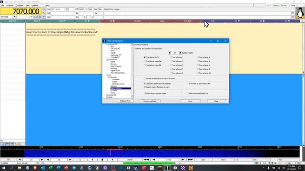Decrease button height with left stepper arrow

[x=169, y=53]
